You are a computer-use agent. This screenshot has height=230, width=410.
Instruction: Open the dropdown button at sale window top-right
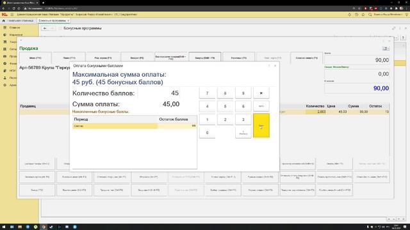coord(386,49)
